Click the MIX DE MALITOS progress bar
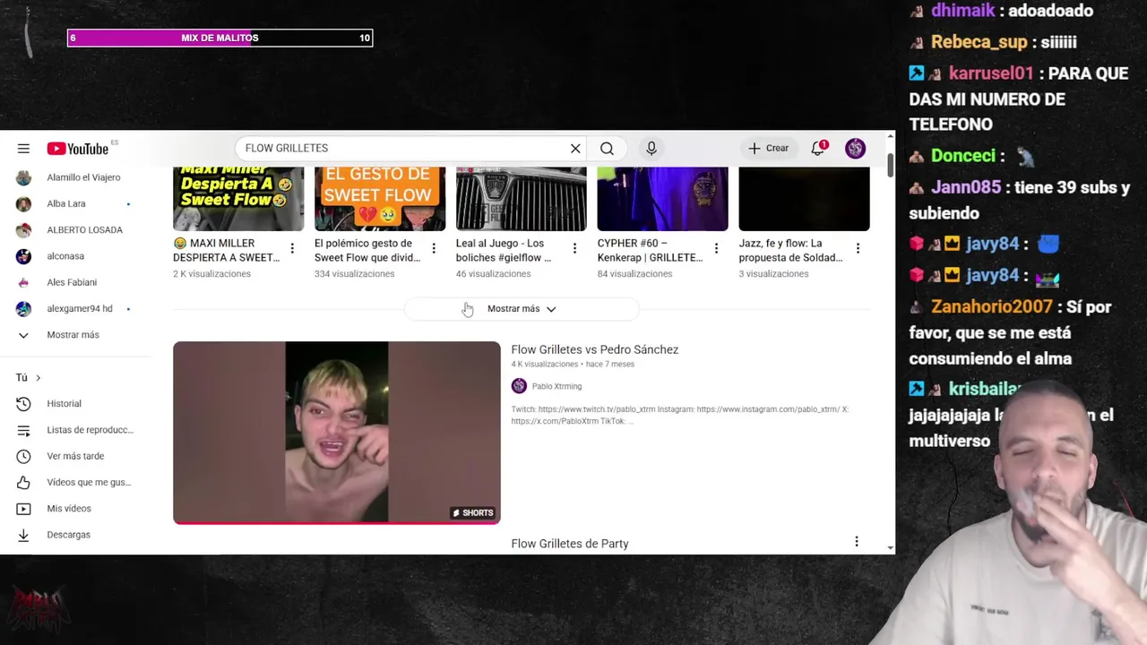This screenshot has width=1147, height=645. pyautogui.click(x=220, y=38)
